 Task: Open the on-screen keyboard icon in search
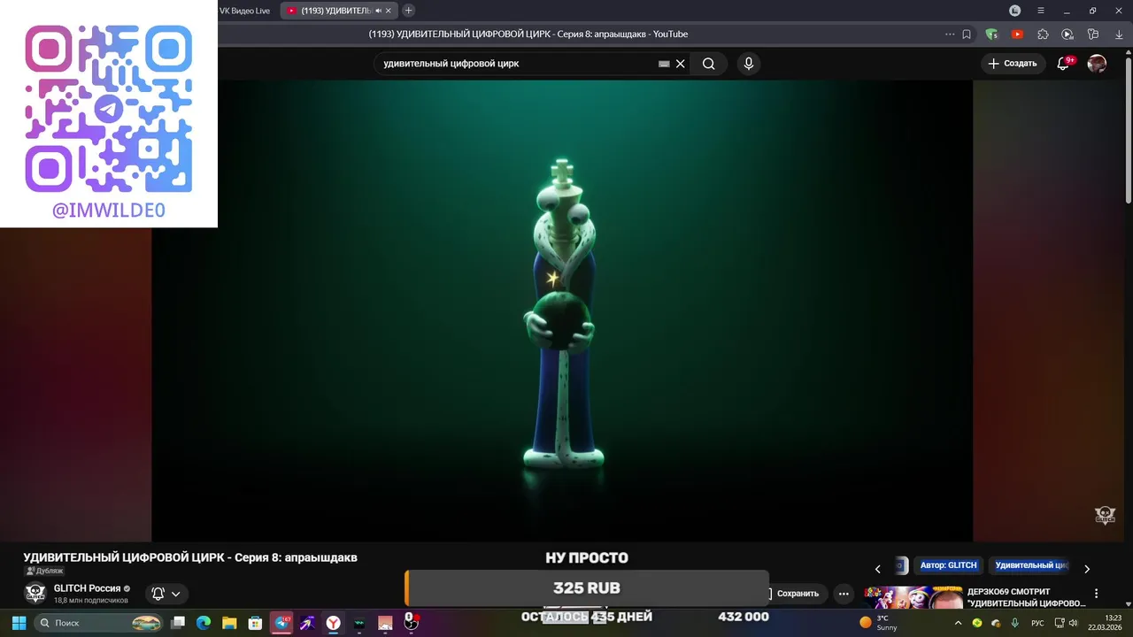coord(664,64)
